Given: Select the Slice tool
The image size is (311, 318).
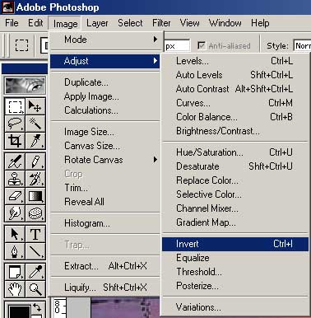Looking at the screenshot, I should pos(35,141).
